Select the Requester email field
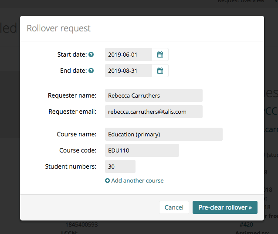278x234 pixels. pyautogui.click(x=154, y=112)
